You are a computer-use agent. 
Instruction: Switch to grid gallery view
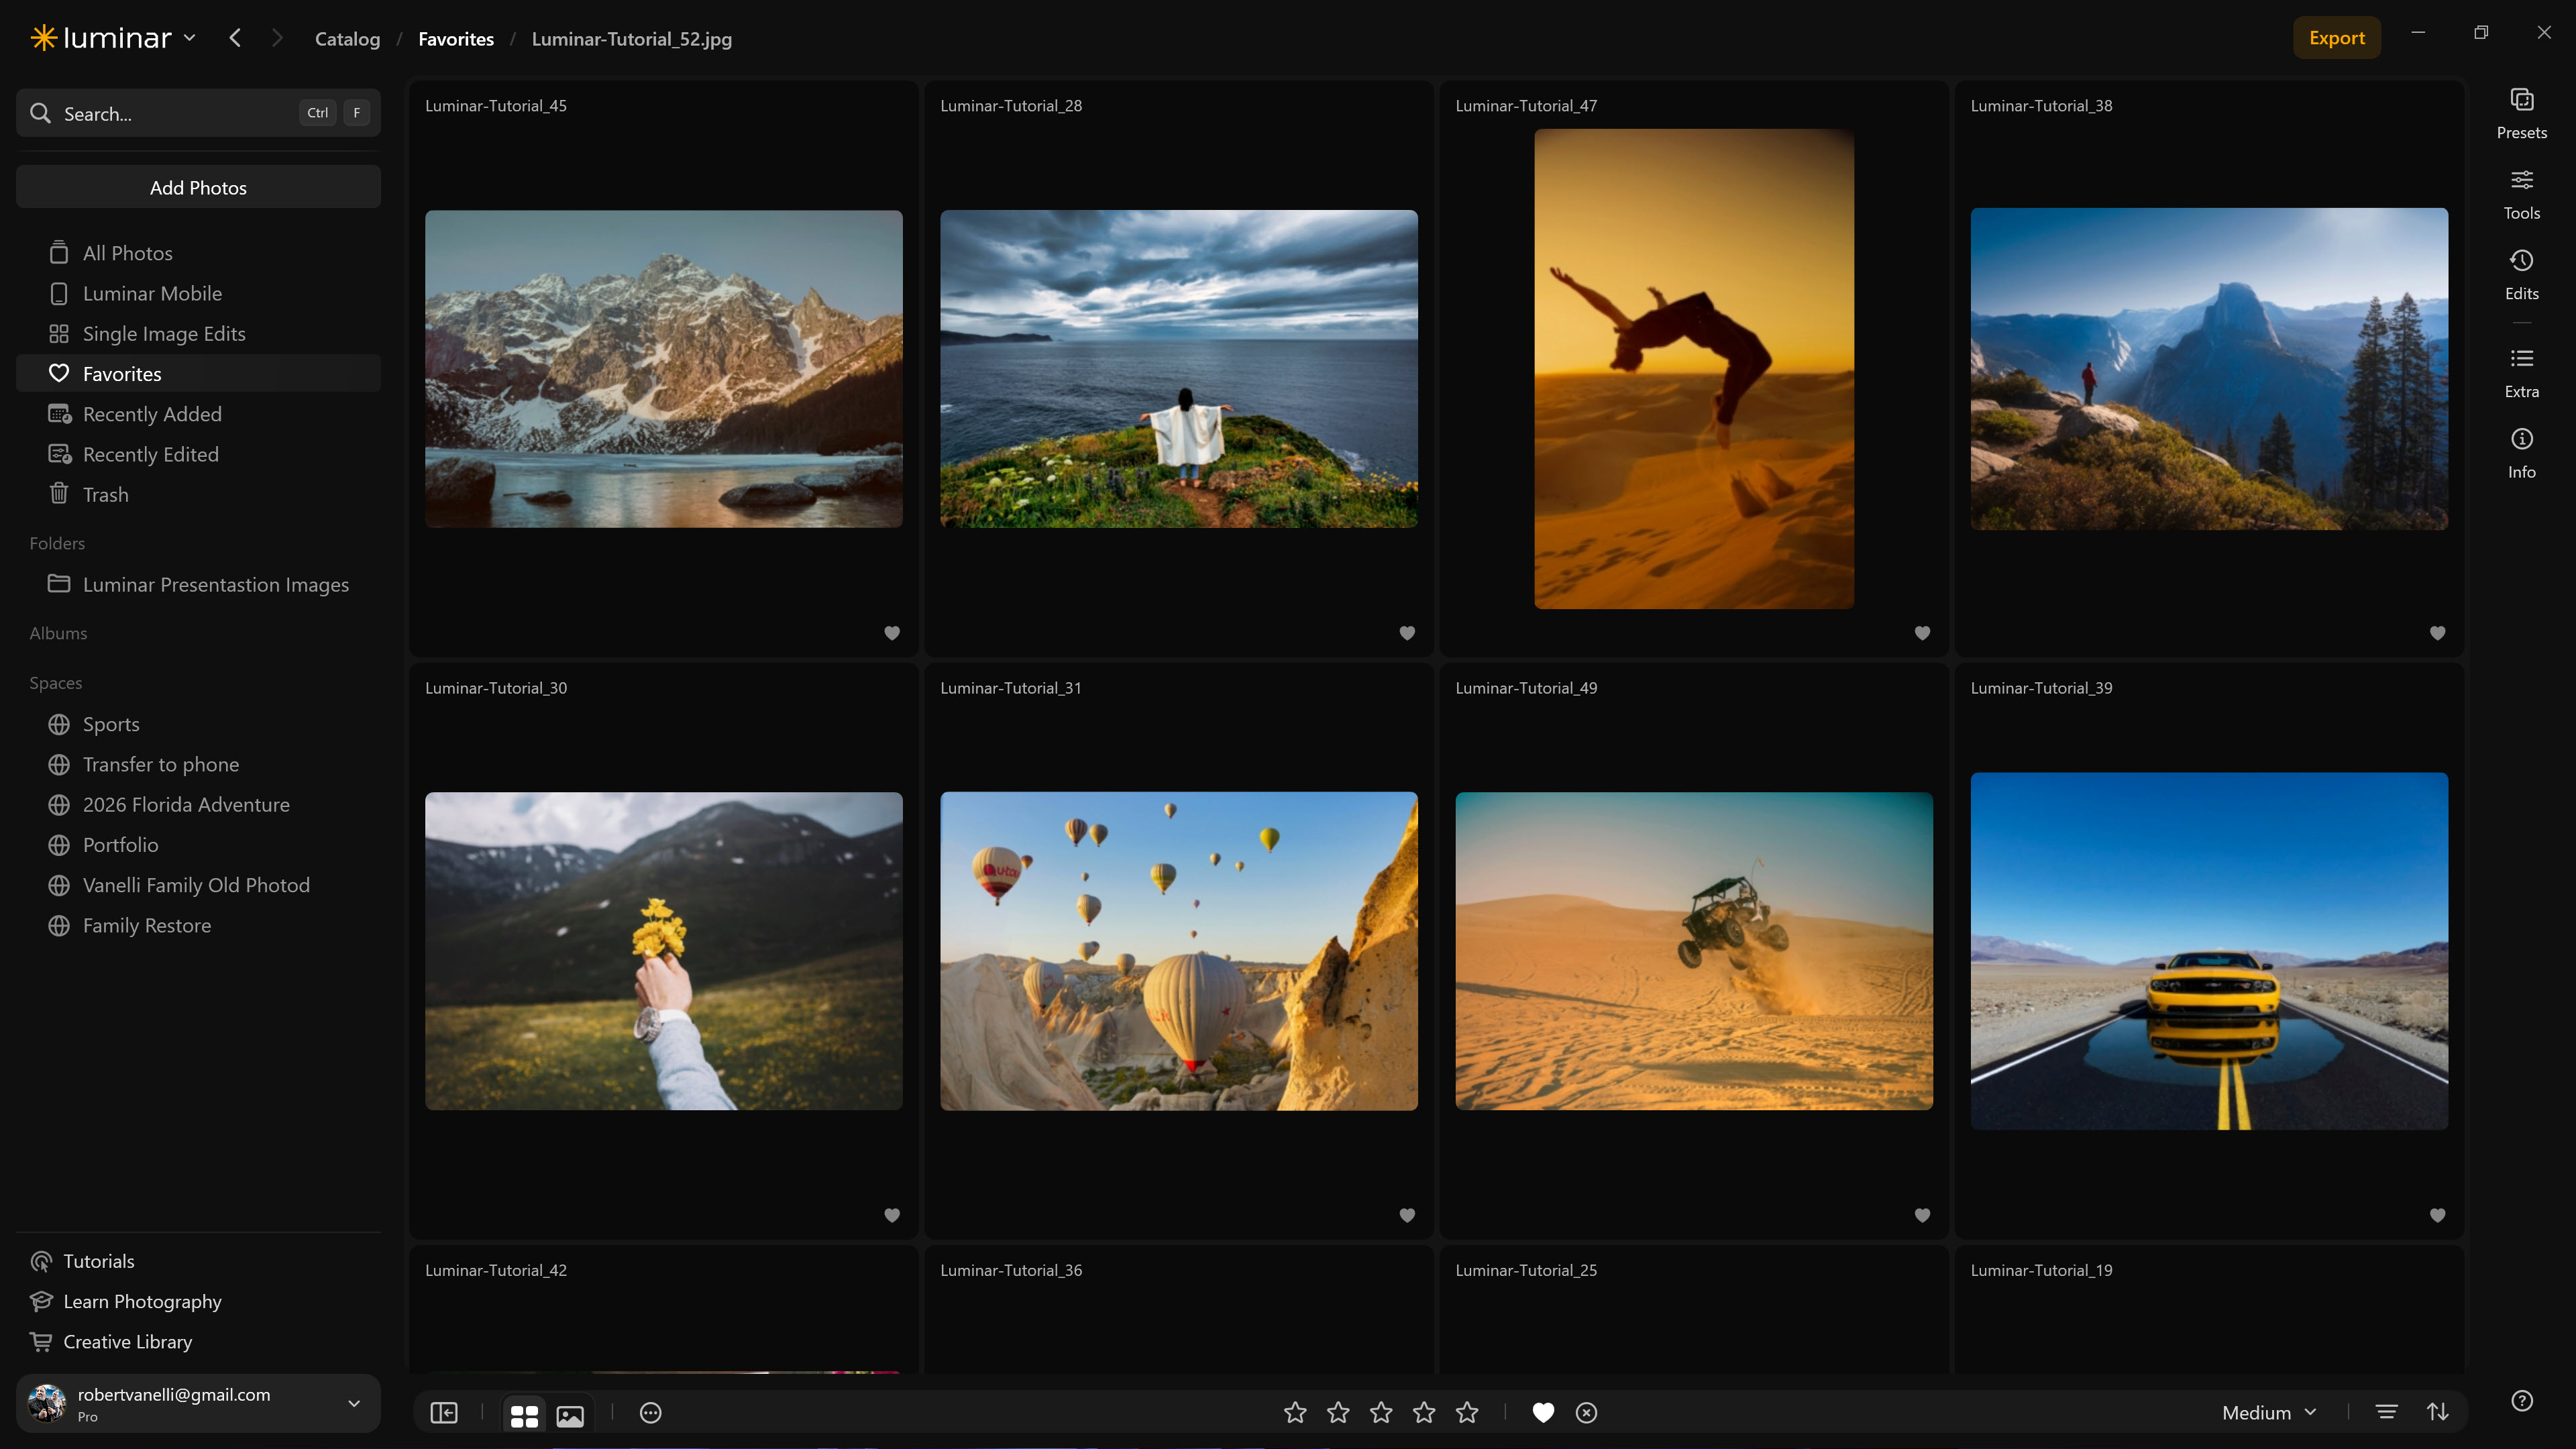point(524,1415)
